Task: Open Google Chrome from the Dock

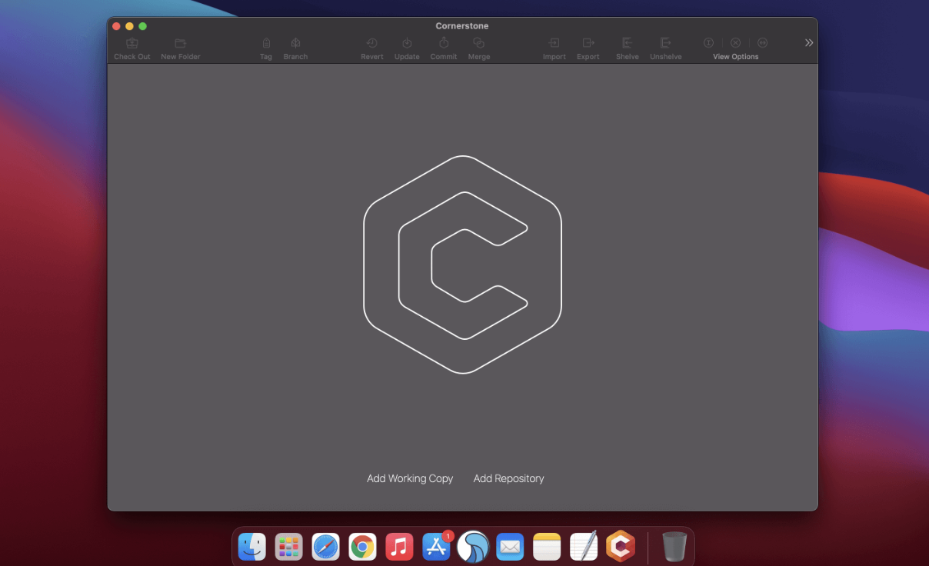Action: click(x=362, y=547)
